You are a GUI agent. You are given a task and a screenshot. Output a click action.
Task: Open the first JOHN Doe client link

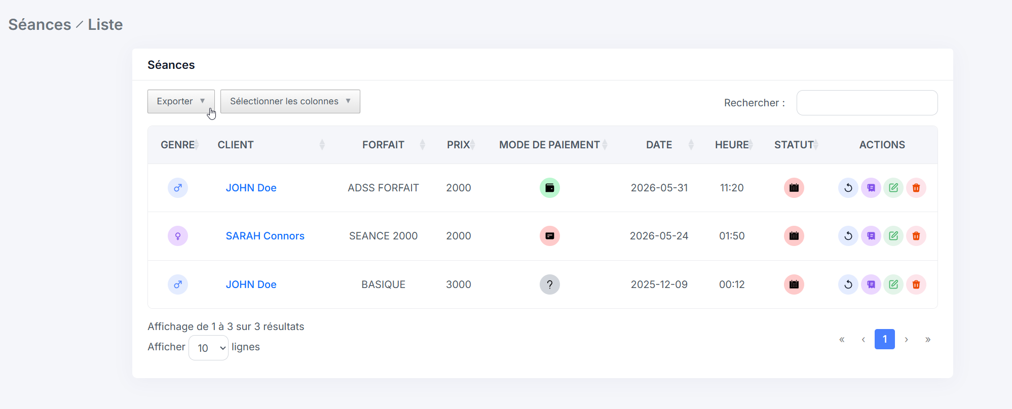click(251, 188)
